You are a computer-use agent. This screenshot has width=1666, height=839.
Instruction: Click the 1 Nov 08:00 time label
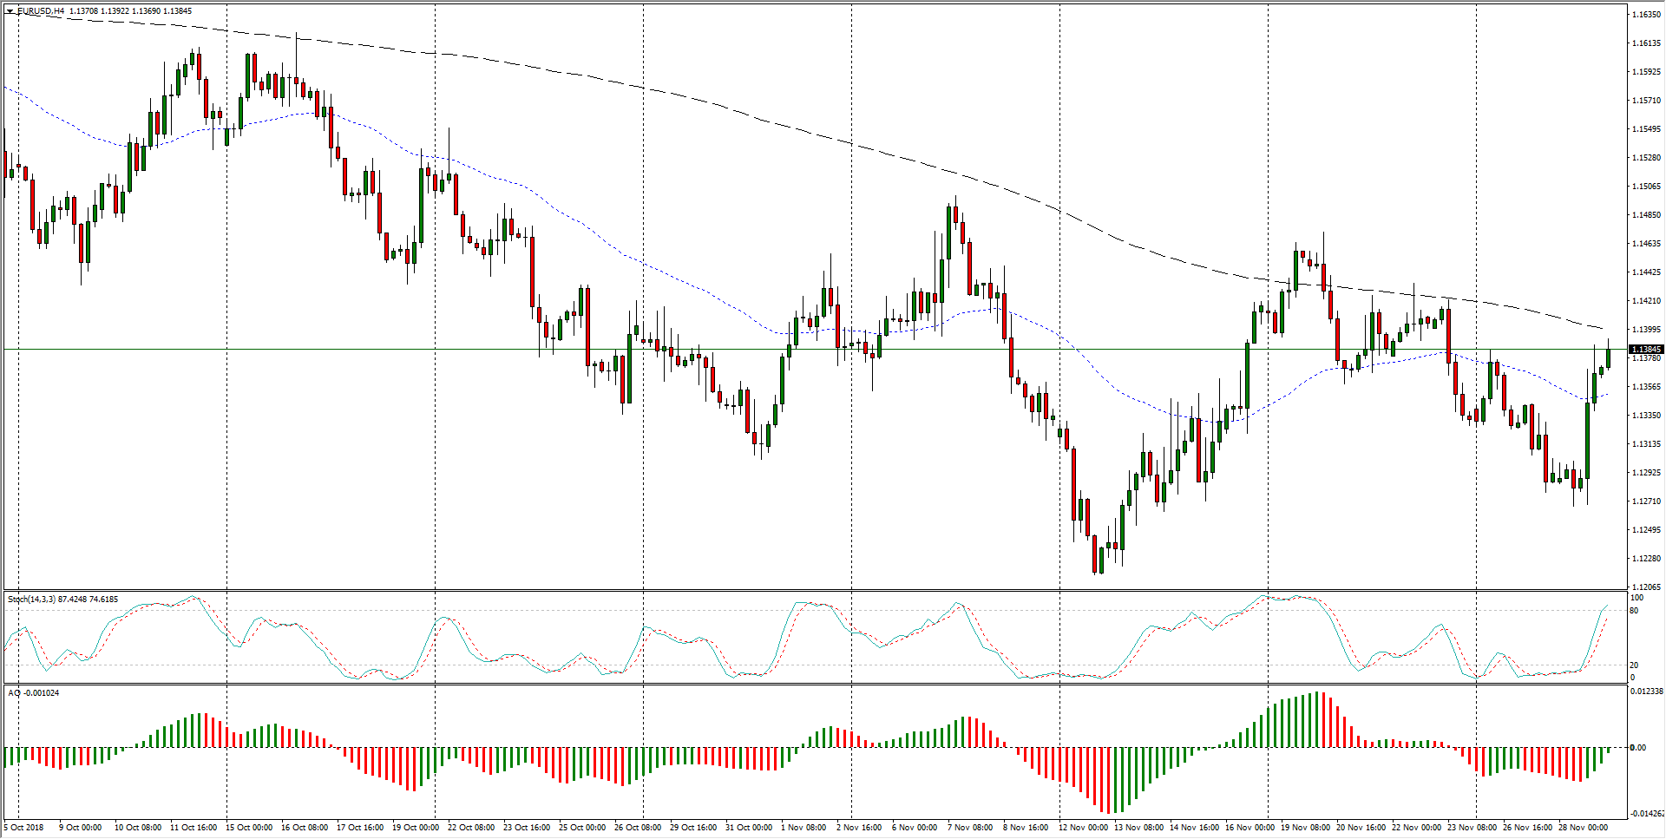tap(804, 828)
